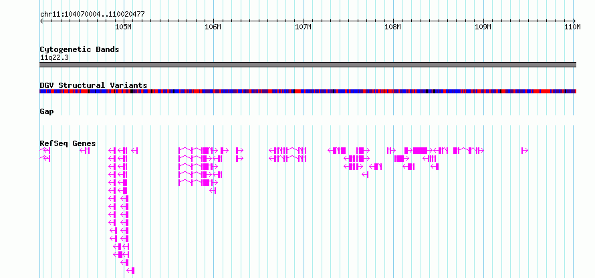Open the Gap track title
Screen dimensions: 595x278
tap(47, 111)
